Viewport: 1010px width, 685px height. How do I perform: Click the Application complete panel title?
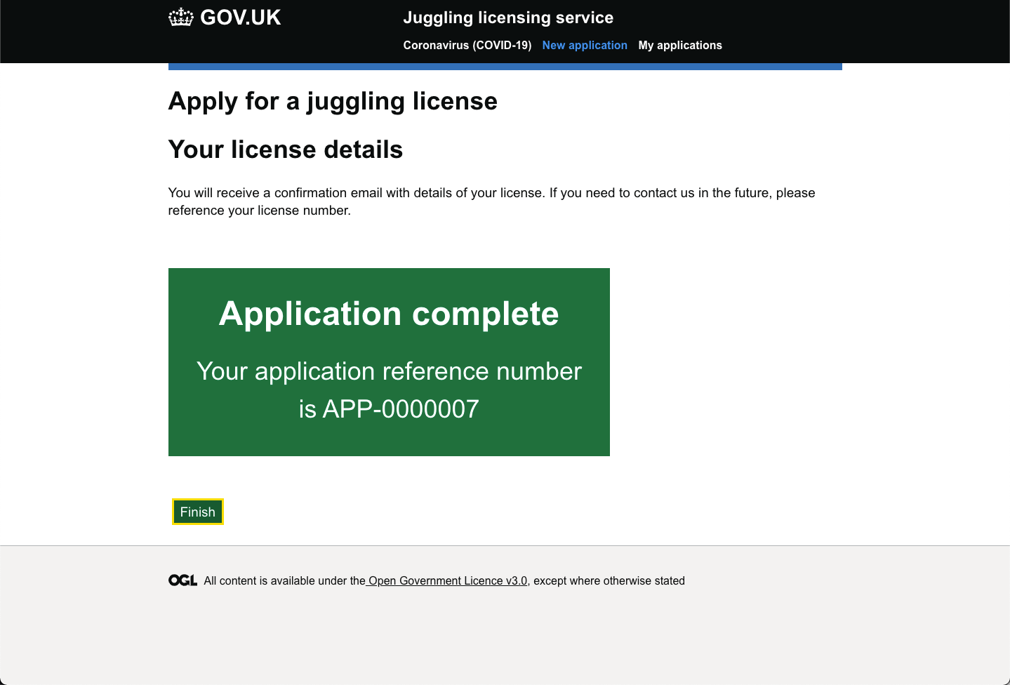click(389, 314)
